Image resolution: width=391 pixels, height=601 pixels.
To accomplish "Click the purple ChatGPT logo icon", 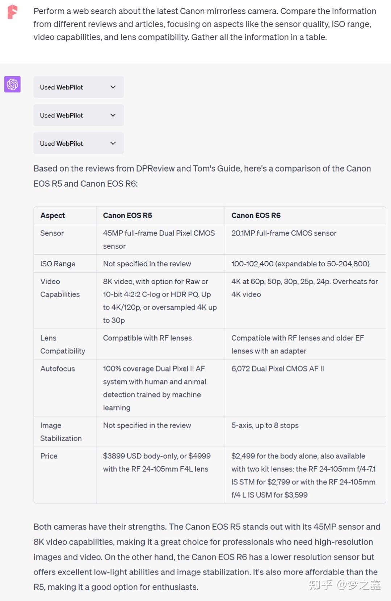I will (12, 84).
